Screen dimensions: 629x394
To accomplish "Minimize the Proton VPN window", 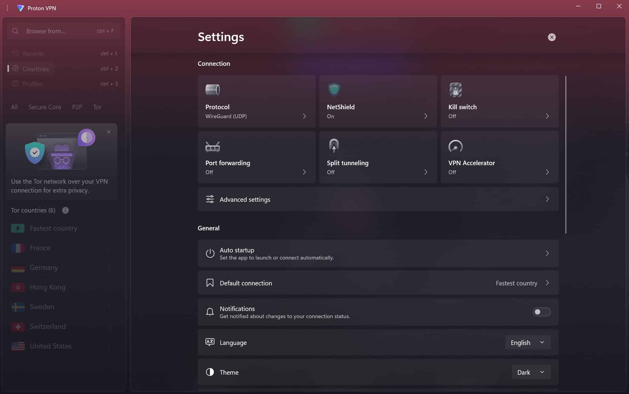I will (x=578, y=6).
